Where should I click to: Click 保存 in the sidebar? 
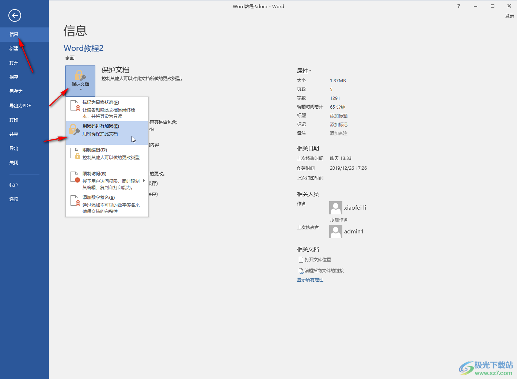(24, 77)
